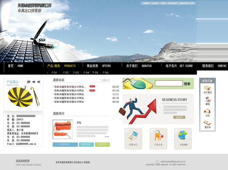
Task: Select 产品3 in the submenu
Action: [x=76, y=72]
